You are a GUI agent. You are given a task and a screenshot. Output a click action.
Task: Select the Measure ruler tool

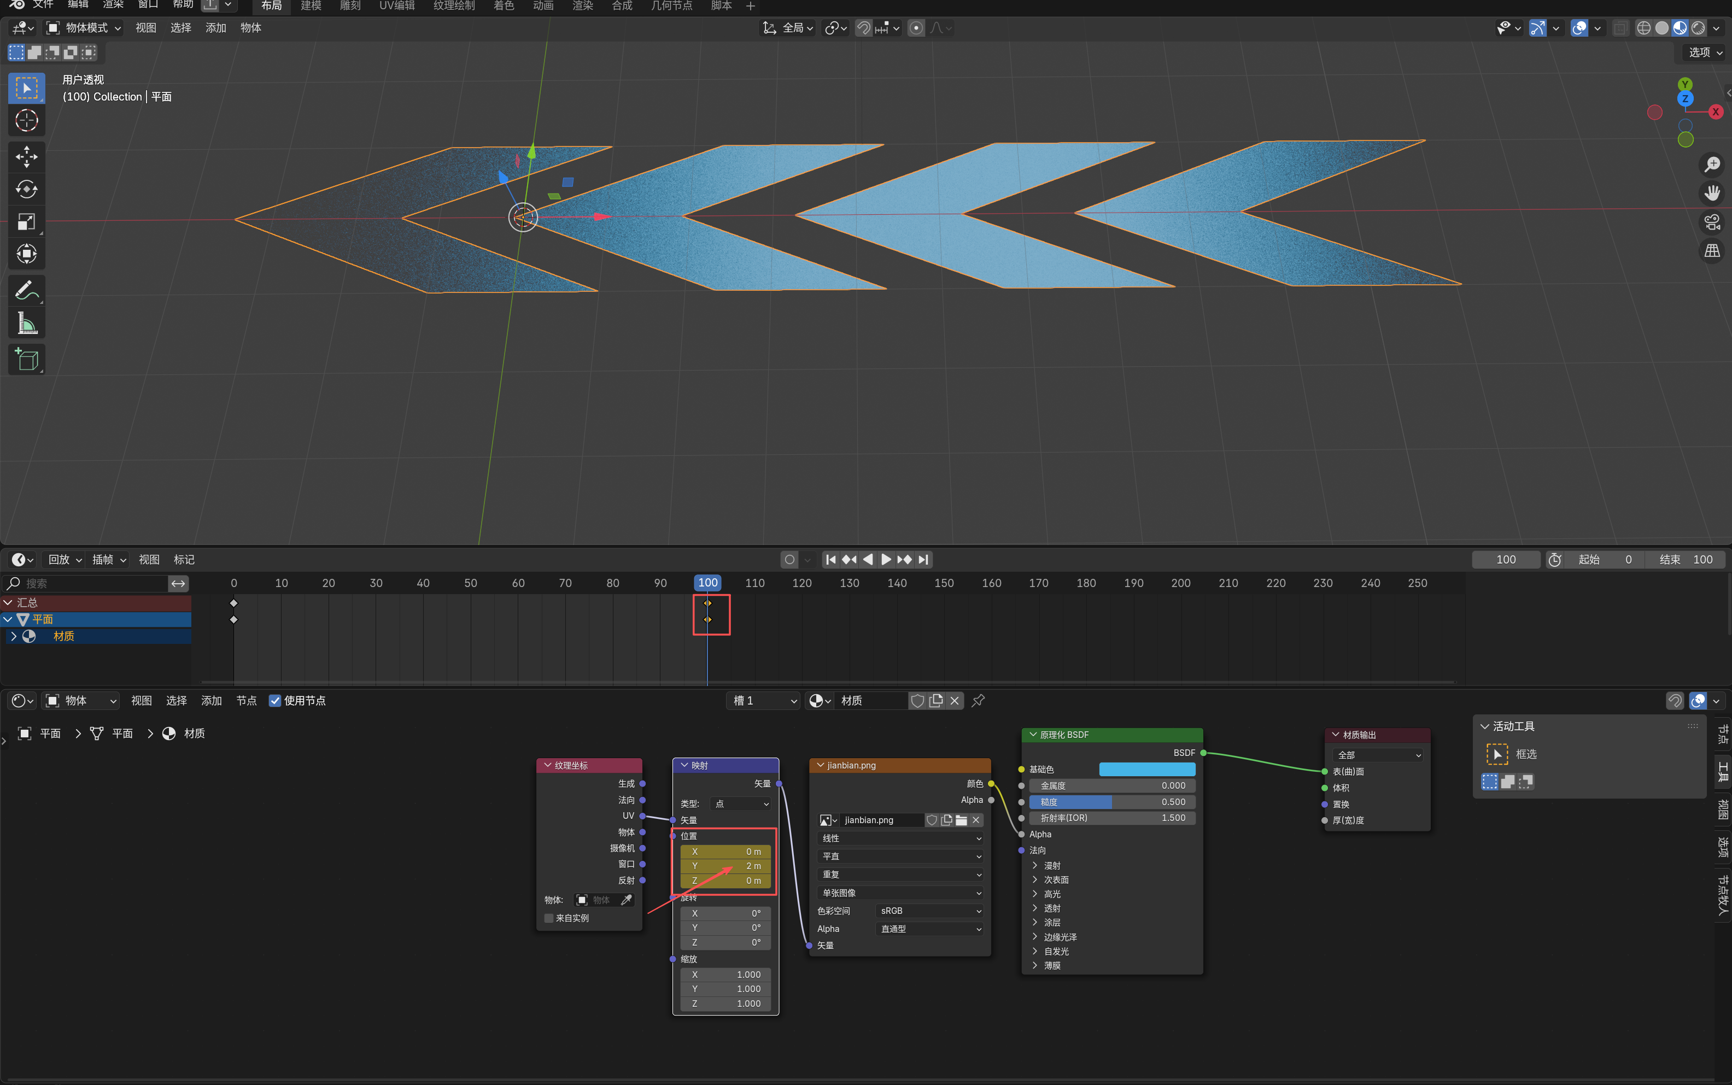click(27, 324)
